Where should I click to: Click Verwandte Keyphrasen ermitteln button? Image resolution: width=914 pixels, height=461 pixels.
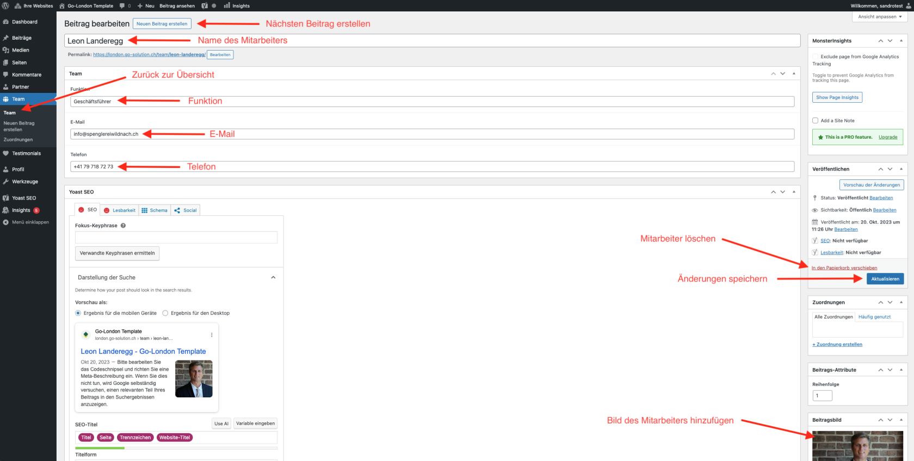click(117, 253)
